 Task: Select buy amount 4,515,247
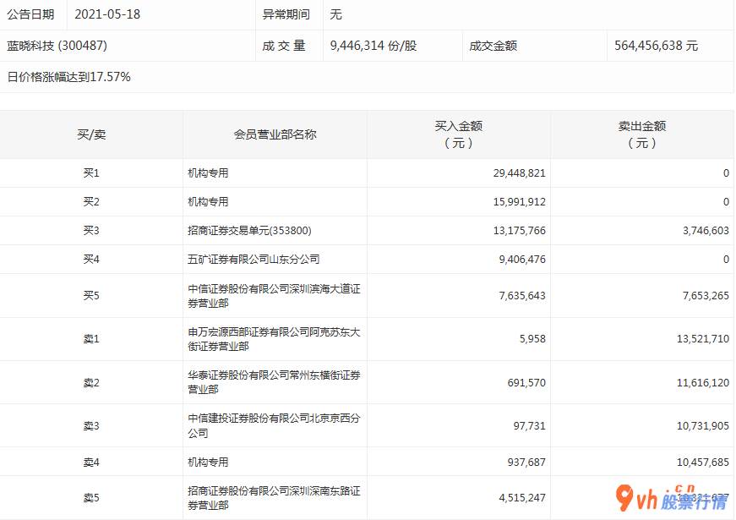pyautogui.click(x=522, y=498)
